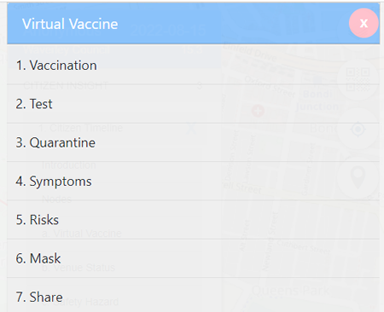Click the faded QR code scanner icon
The width and height of the screenshot is (384, 312).
358,79
